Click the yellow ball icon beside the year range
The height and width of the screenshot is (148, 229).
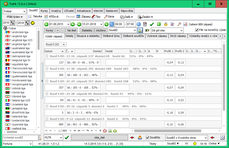pyautogui.click(x=33, y=23)
